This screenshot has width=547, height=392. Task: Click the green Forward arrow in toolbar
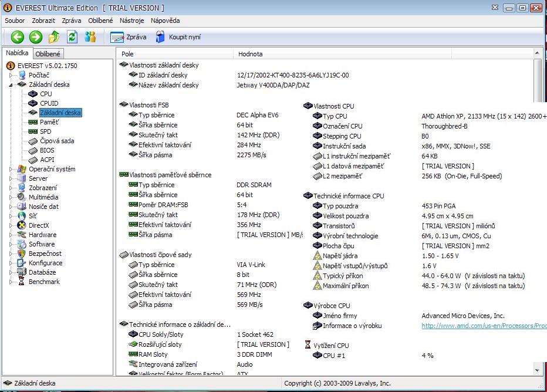[35, 37]
